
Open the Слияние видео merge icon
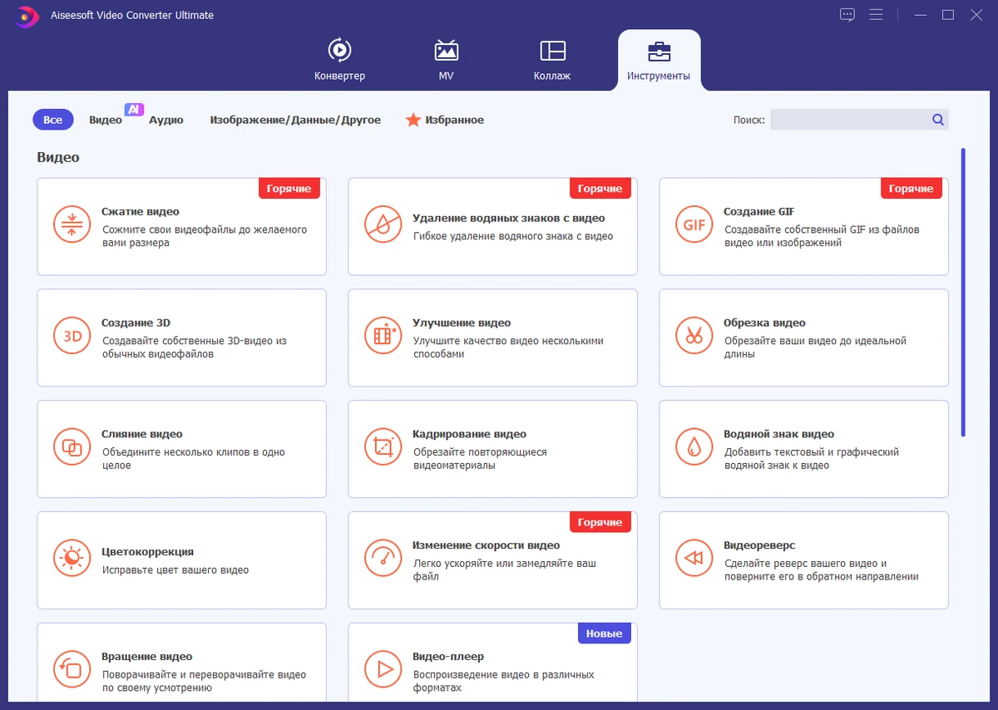(72, 447)
